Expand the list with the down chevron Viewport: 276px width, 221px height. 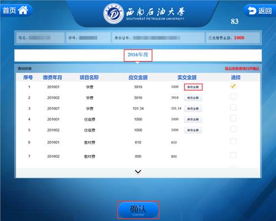tap(138, 172)
